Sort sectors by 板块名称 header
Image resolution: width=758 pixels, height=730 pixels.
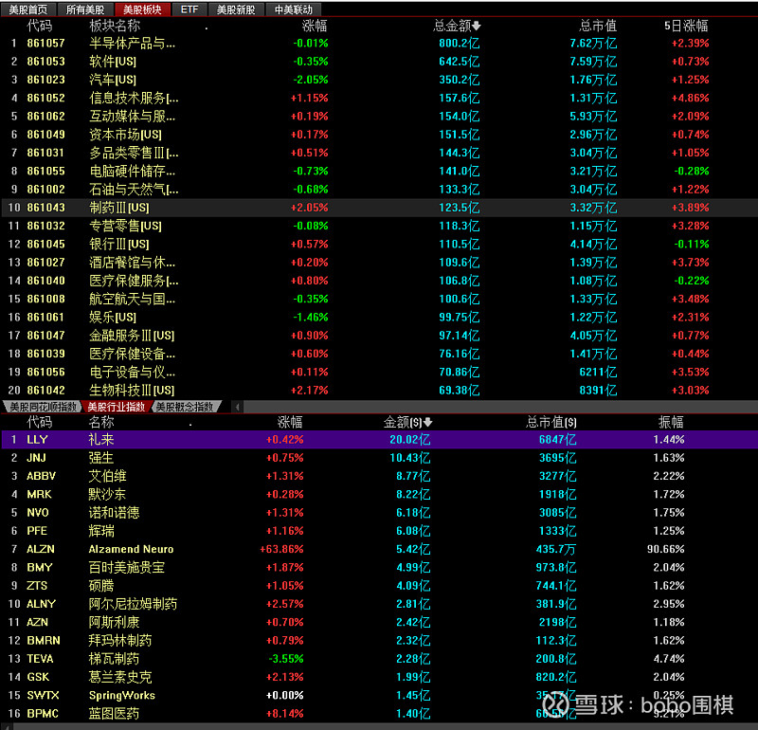(x=115, y=26)
